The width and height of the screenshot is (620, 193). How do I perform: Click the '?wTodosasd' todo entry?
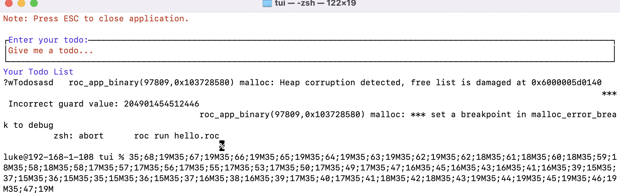[28, 83]
